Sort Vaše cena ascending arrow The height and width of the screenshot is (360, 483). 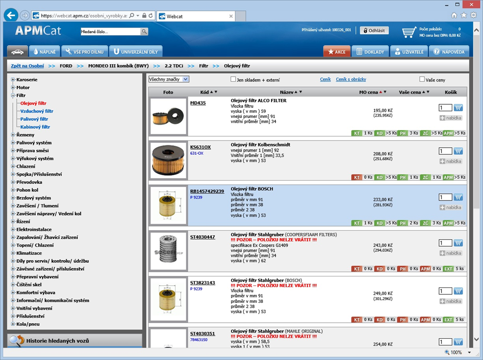[424, 92]
